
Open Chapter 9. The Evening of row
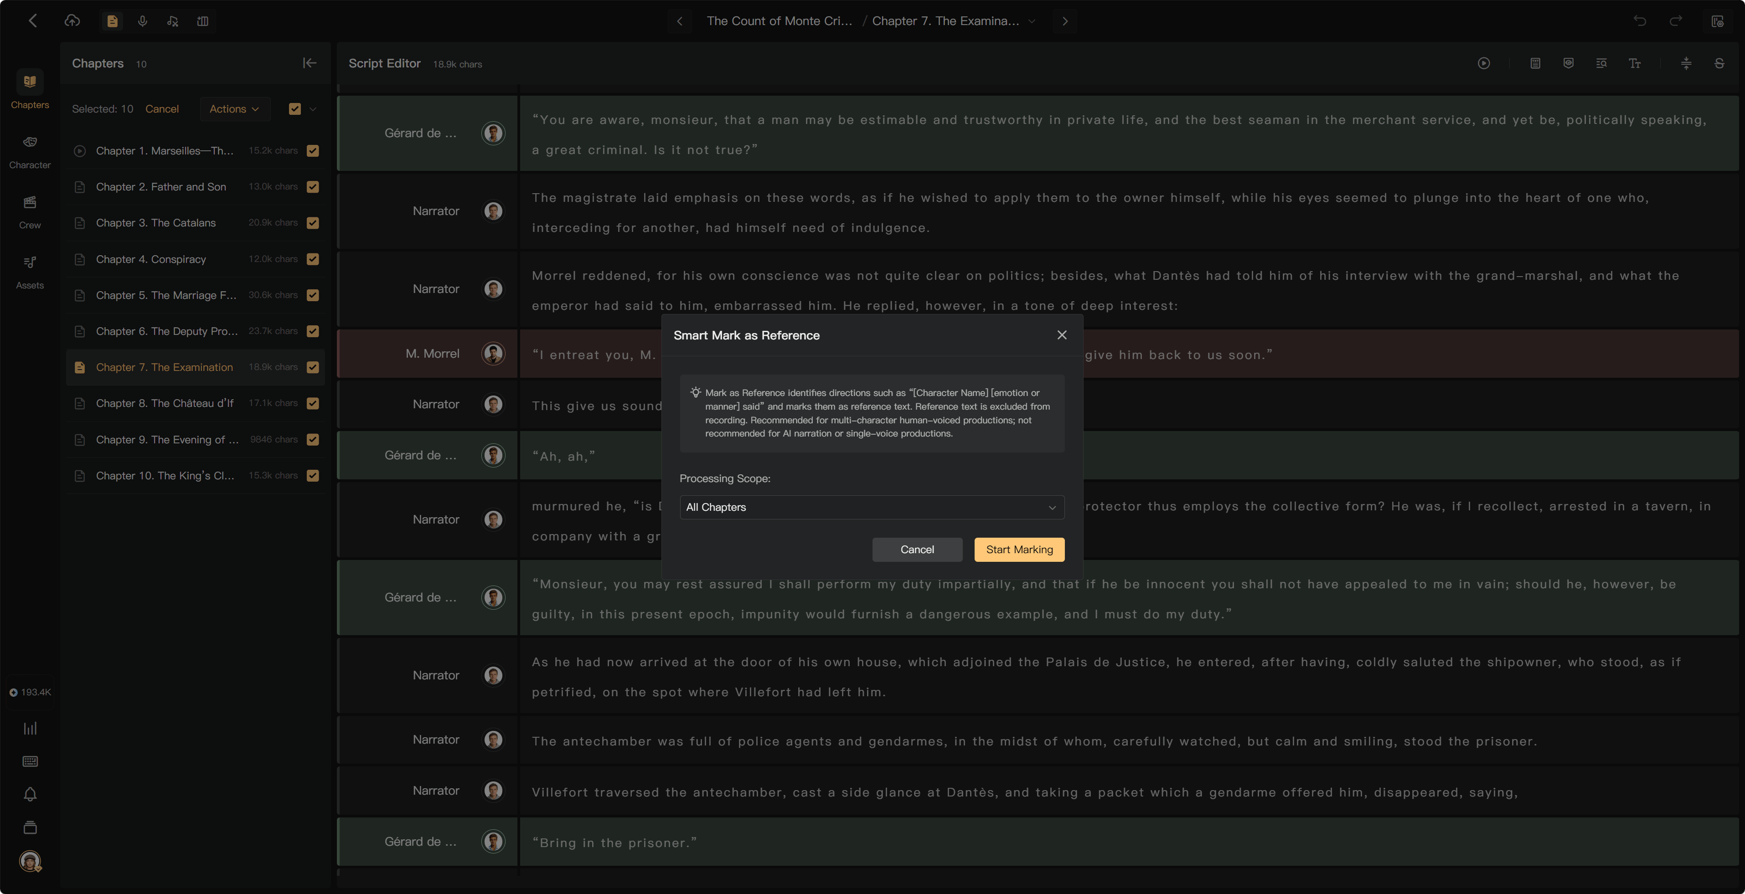195,440
